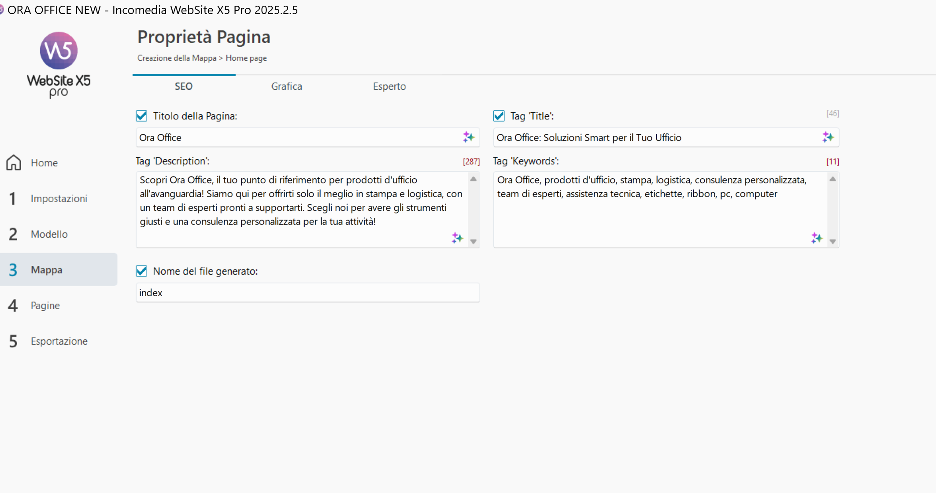Click the AI sparkle icon in Tag 'Keywords' box
936x493 pixels.
pos(817,238)
